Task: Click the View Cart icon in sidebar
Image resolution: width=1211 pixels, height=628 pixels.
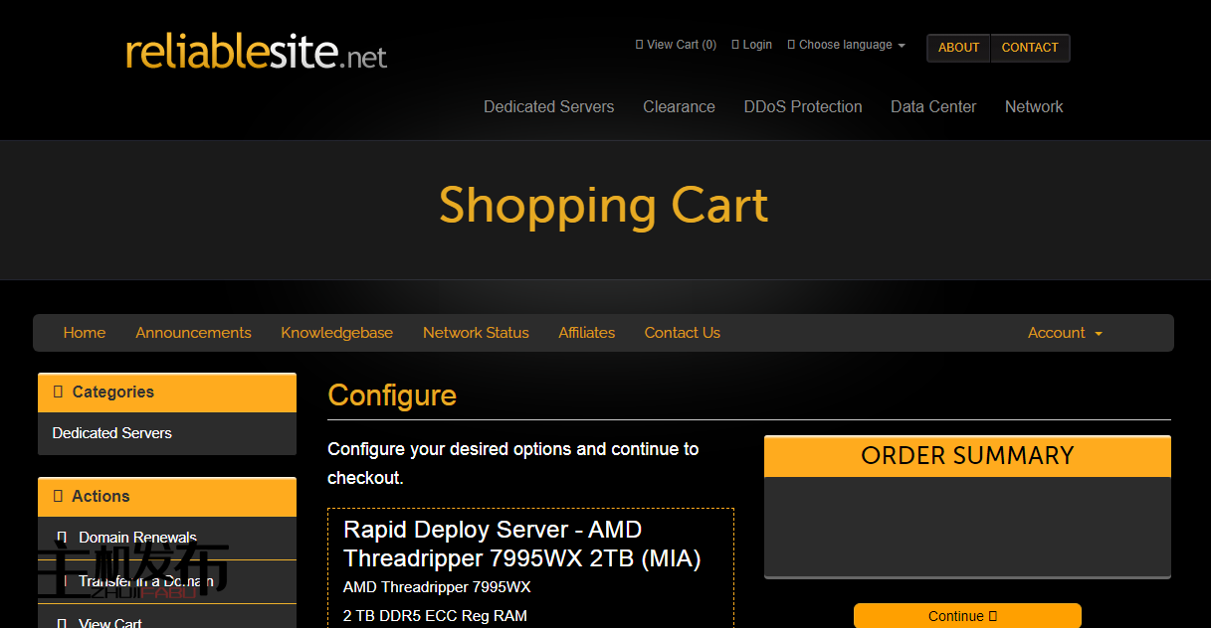Action: click(62, 623)
